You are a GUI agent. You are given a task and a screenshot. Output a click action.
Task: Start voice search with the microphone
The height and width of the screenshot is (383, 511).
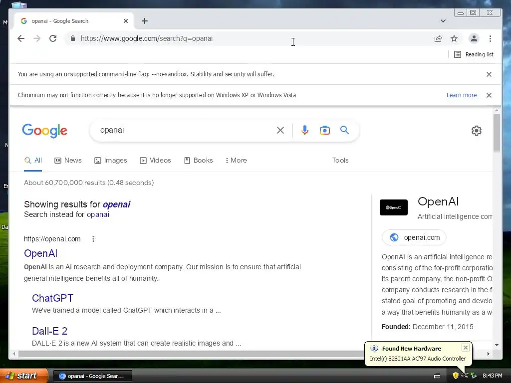point(305,130)
